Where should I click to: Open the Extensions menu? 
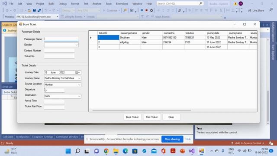click(122, 3)
